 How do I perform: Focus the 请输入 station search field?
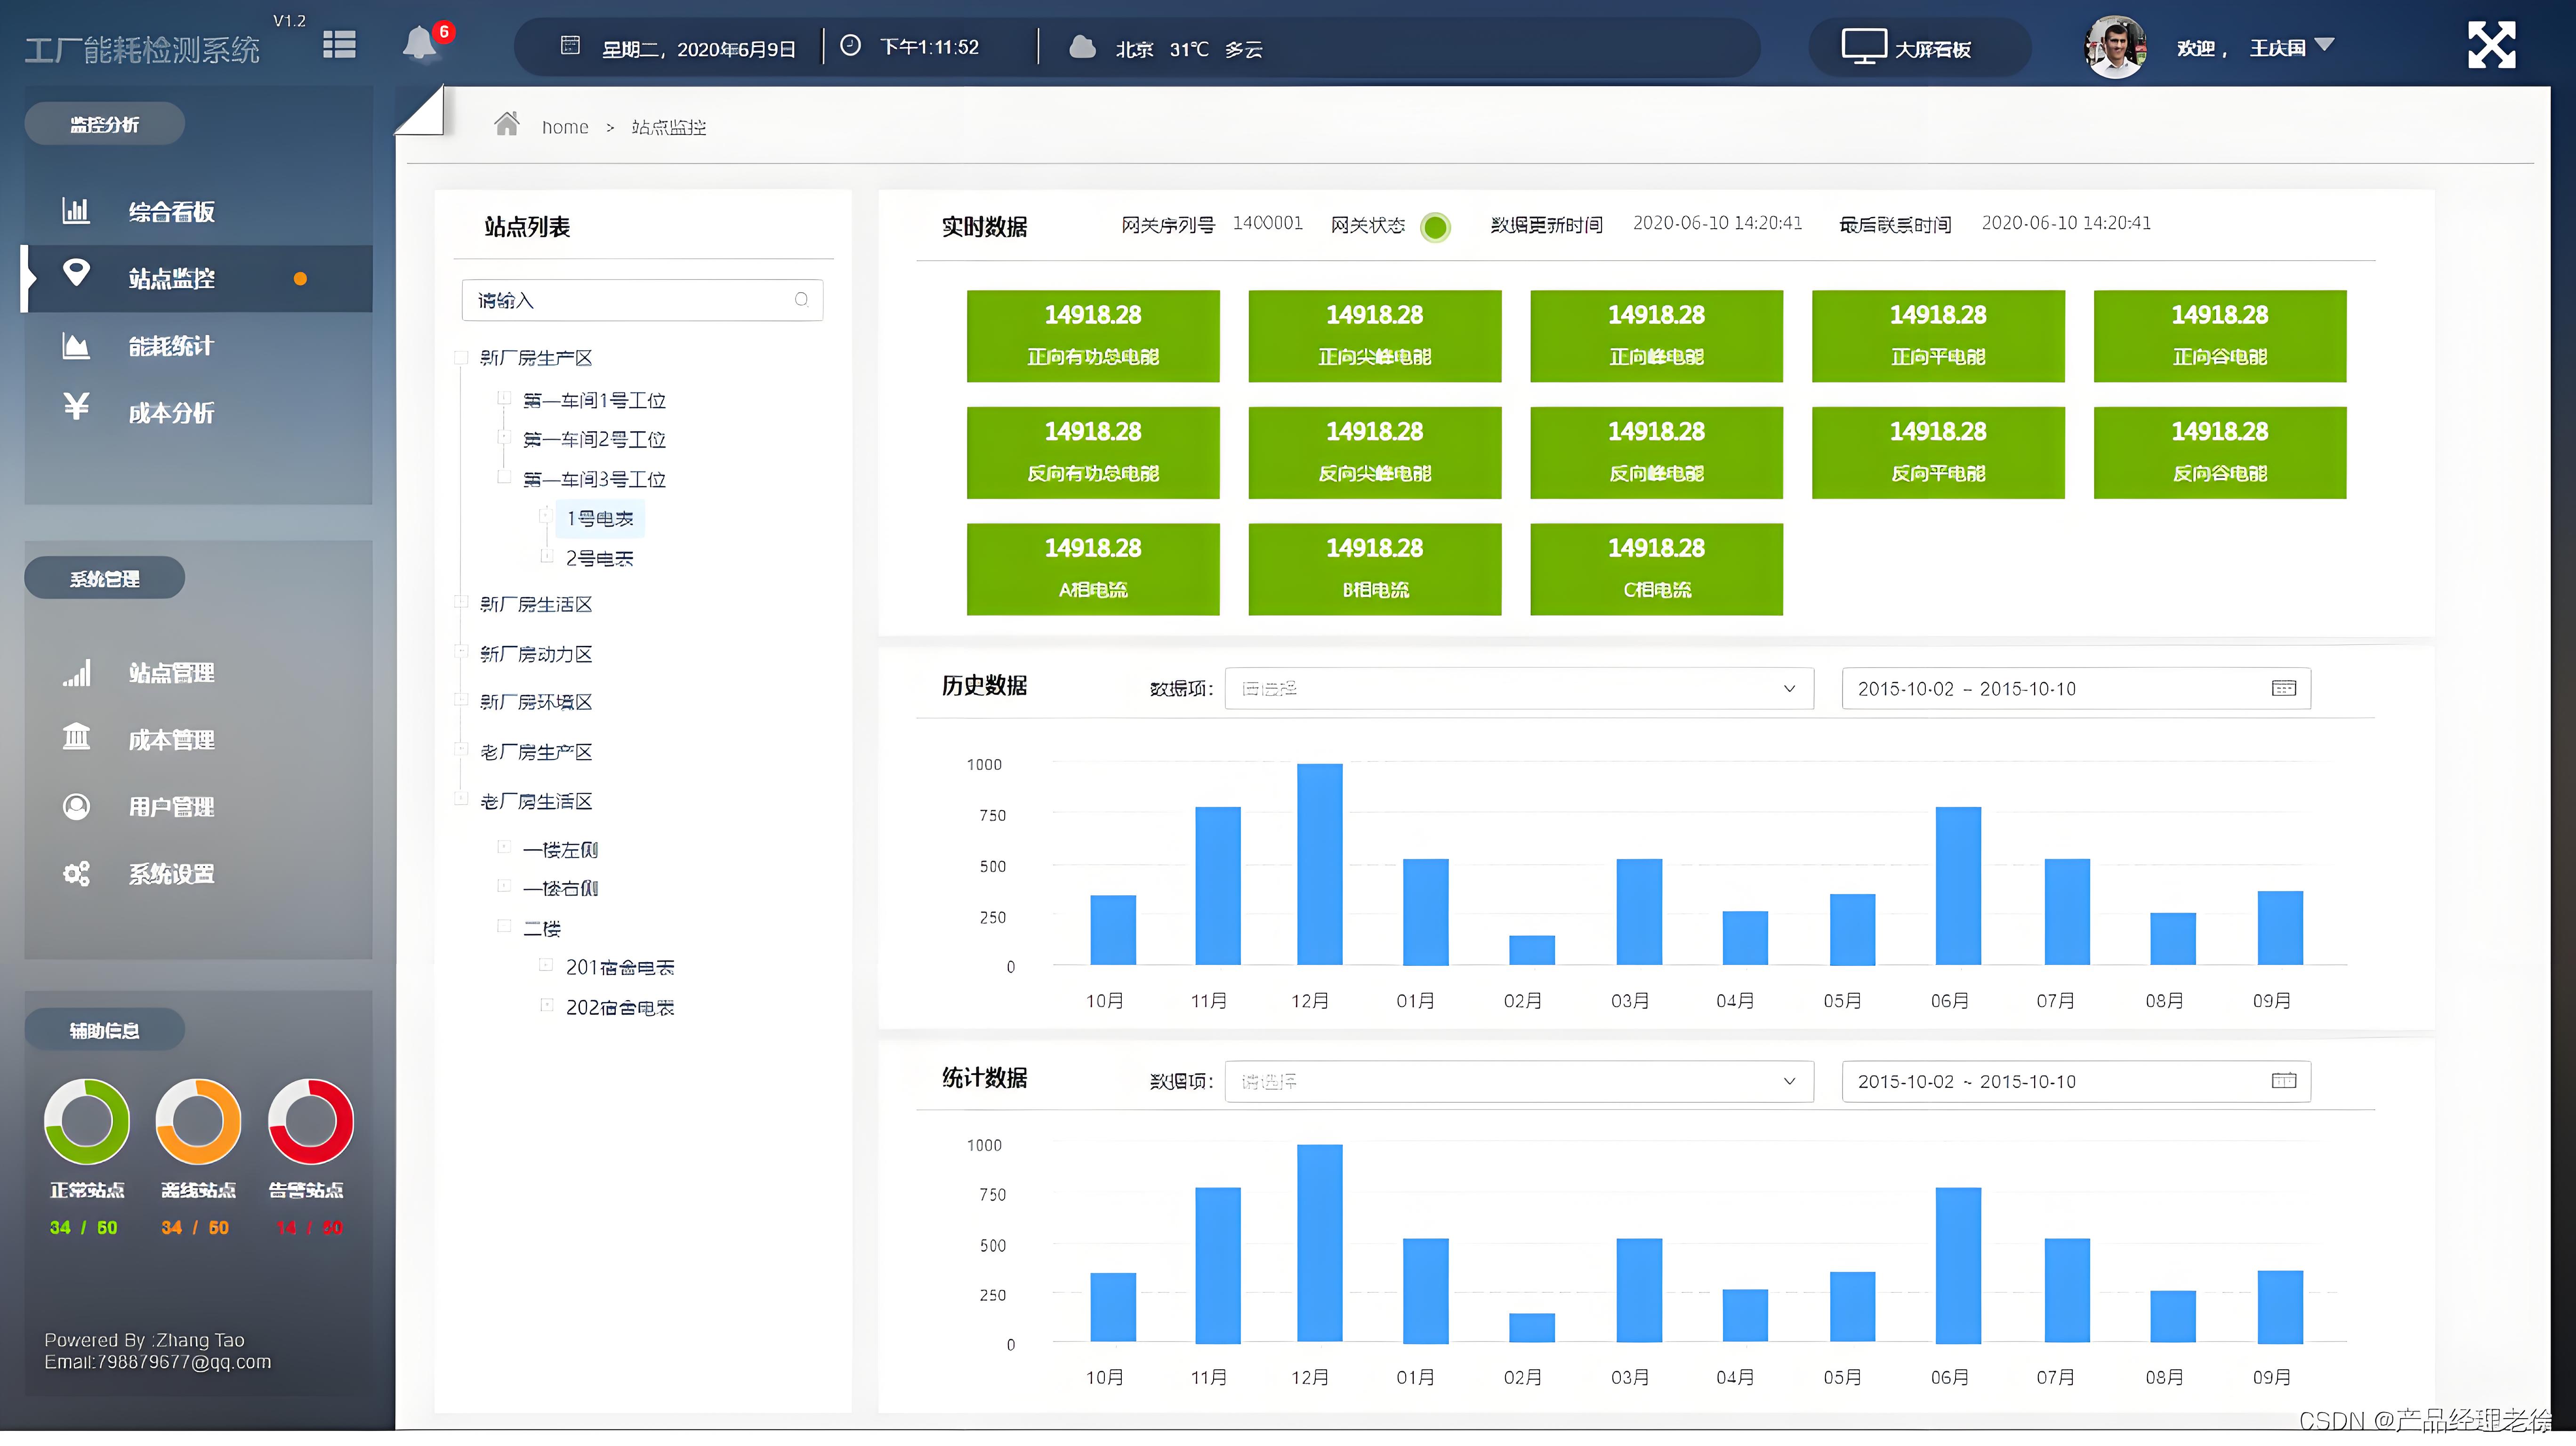point(642,300)
